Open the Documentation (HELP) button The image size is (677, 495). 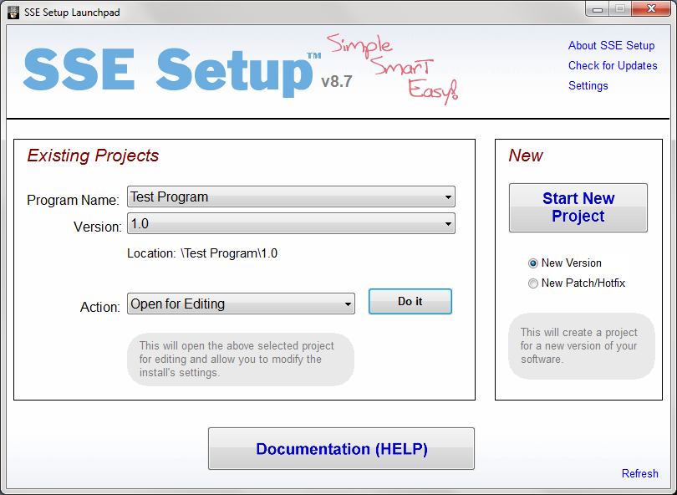341,448
